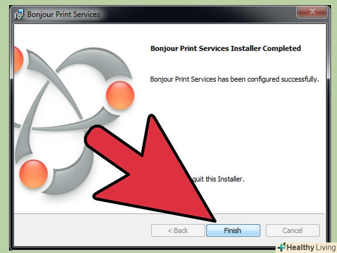Click the orange sphere at the logo's lower left
Viewport: 337px width, 253px height.
click(33, 174)
